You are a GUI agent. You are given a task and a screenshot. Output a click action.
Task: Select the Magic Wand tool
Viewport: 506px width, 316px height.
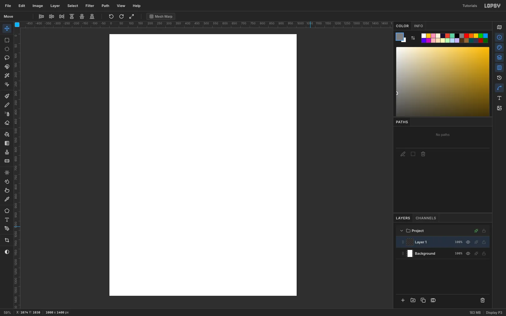tap(7, 76)
